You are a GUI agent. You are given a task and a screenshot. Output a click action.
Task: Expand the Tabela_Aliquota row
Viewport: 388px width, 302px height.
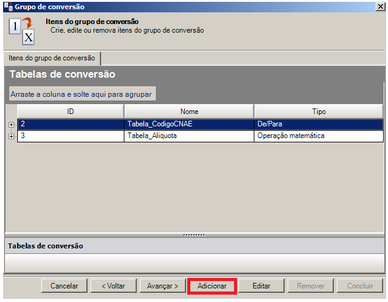(x=11, y=136)
